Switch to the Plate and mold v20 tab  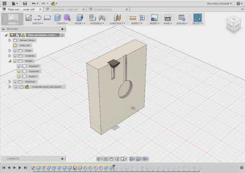click(21, 10)
